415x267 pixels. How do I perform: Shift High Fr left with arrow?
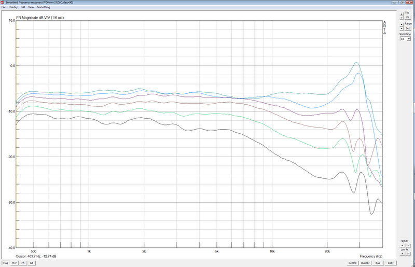402,245
